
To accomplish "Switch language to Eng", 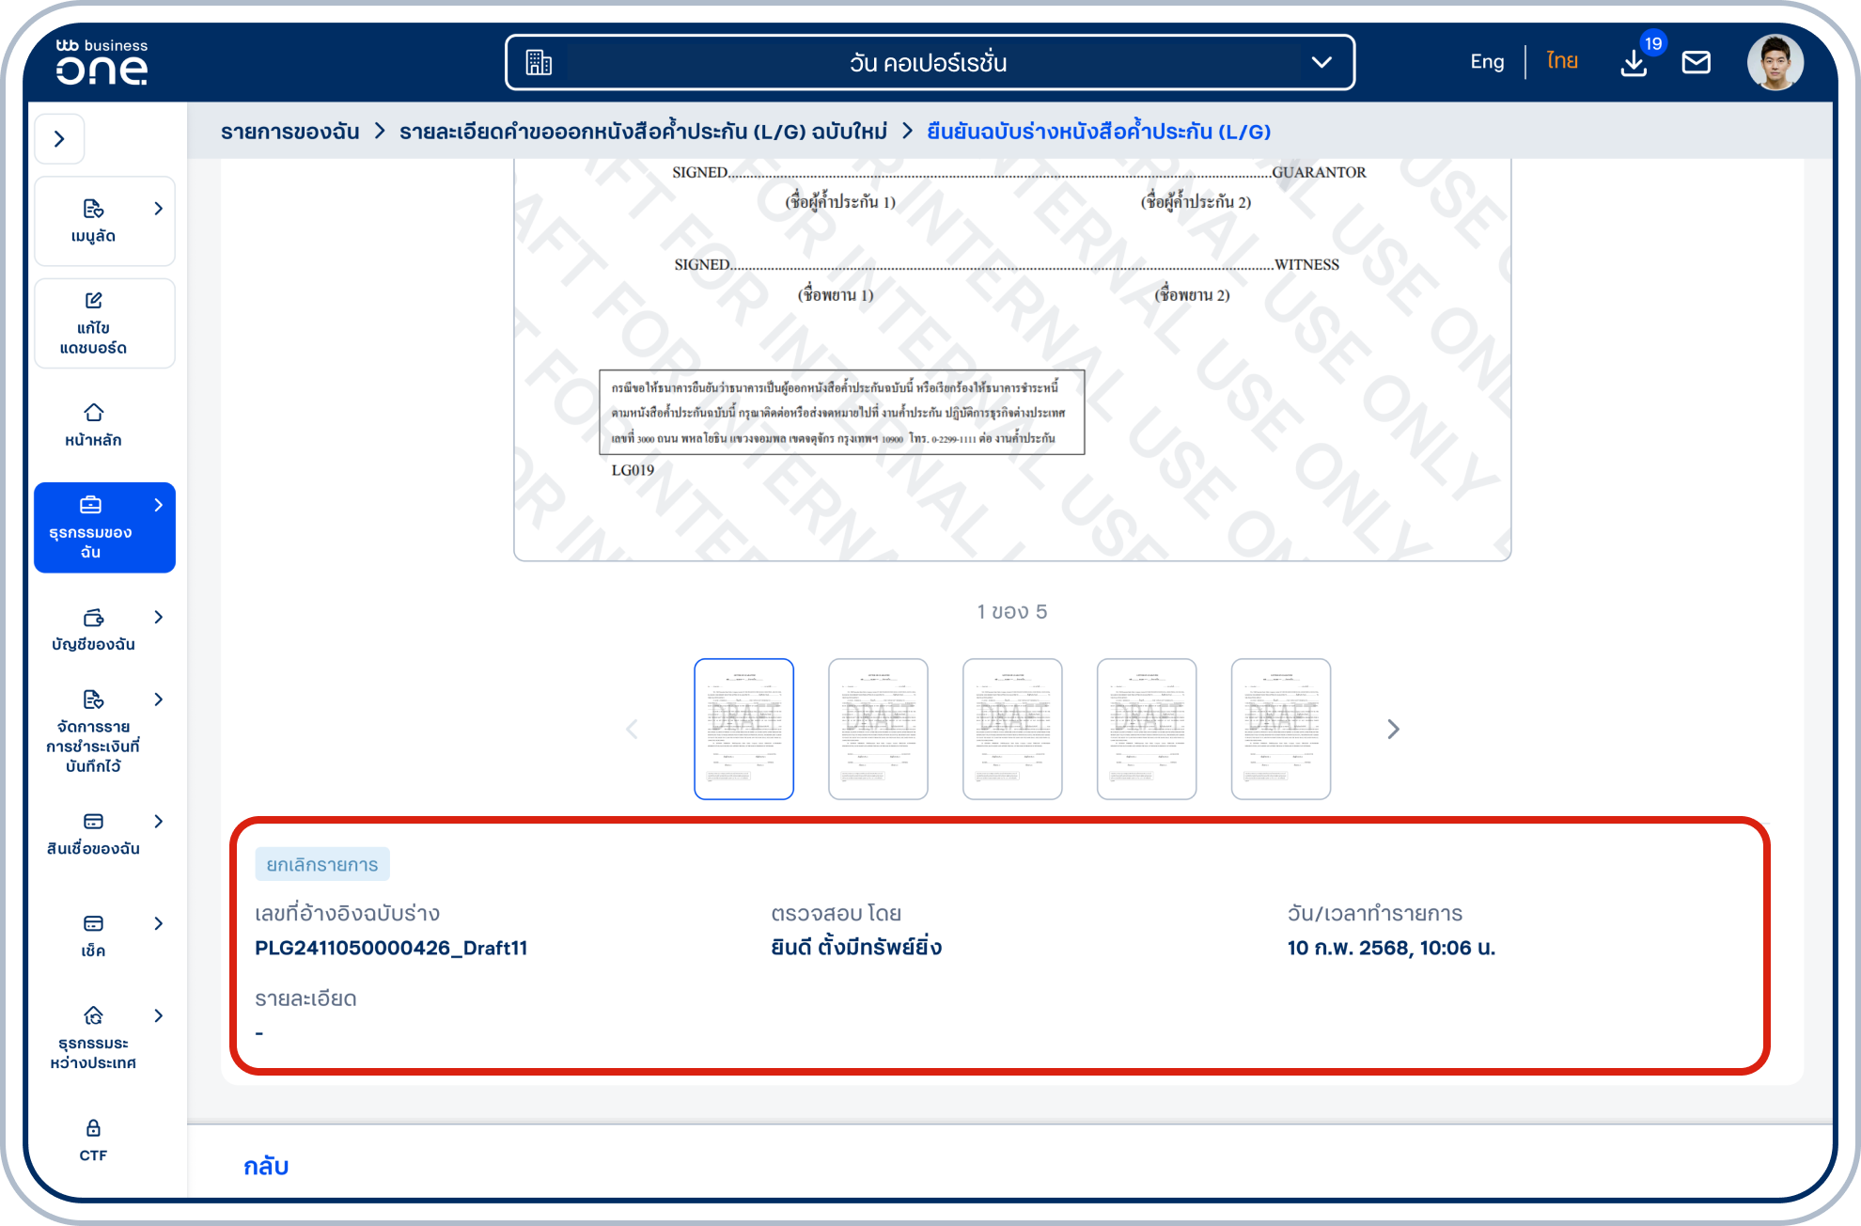I will pyautogui.click(x=1487, y=62).
